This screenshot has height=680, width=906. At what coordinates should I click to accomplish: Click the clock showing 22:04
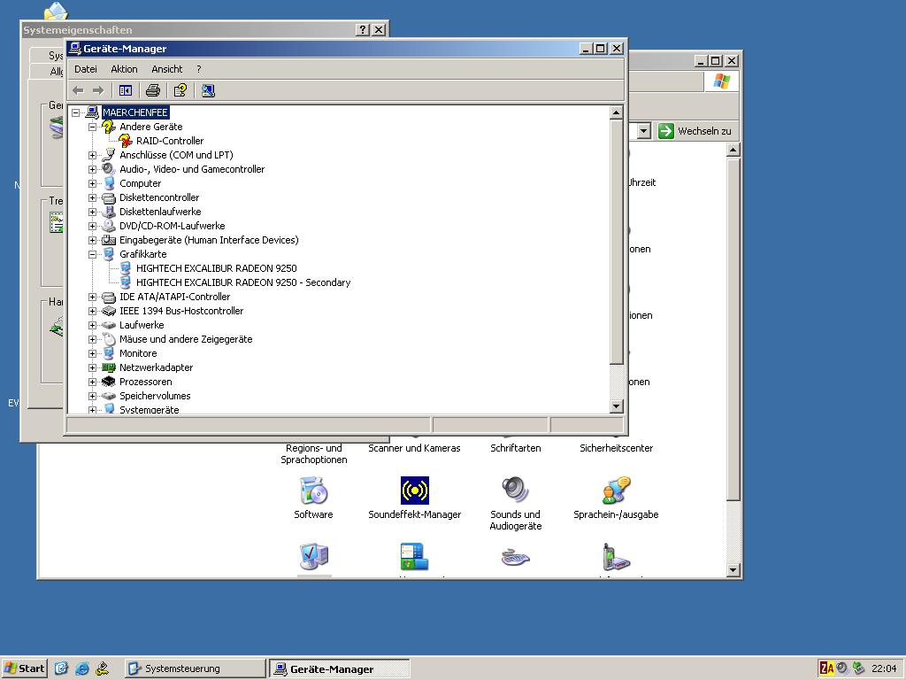click(884, 668)
